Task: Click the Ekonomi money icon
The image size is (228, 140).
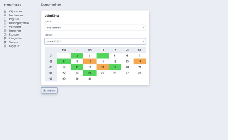Action: click(5, 34)
